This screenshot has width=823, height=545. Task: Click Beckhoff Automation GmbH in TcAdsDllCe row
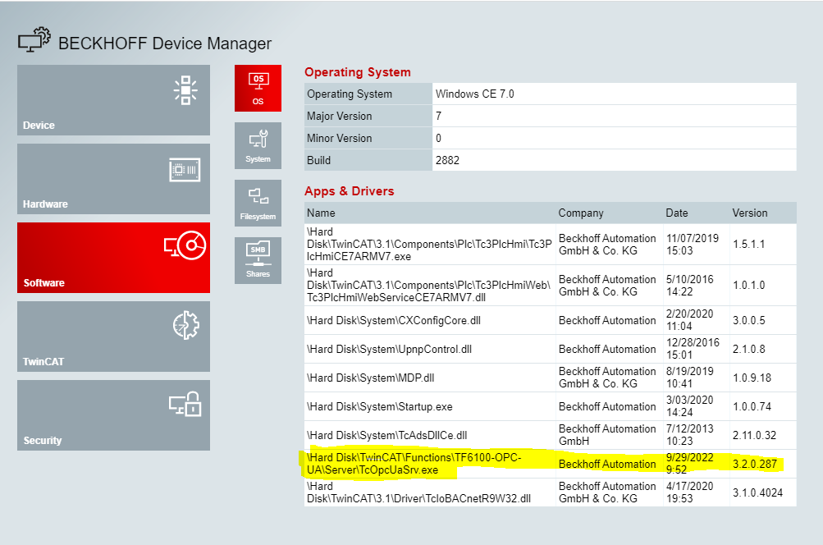607,435
